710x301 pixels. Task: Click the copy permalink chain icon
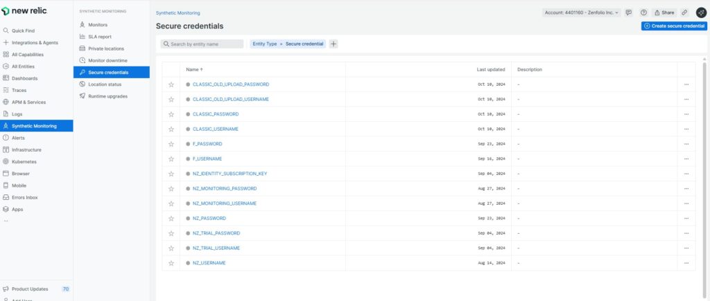684,12
